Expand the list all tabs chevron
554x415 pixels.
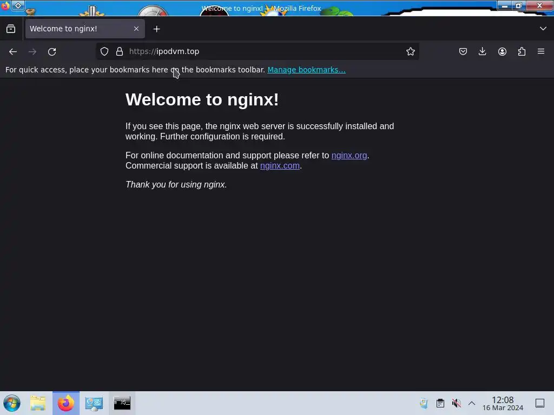click(x=543, y=29)
